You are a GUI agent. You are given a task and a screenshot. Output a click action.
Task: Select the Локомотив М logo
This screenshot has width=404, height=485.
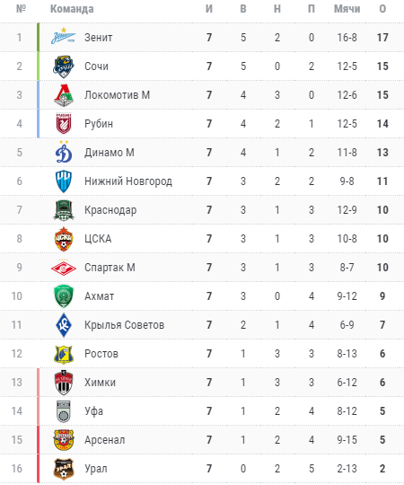tap(64, 95)
